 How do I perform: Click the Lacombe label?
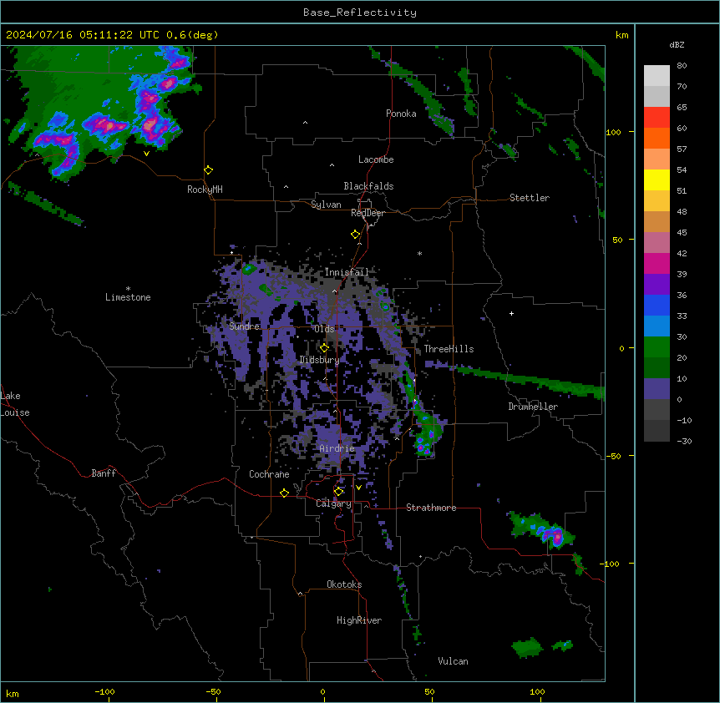coord(376,159)
